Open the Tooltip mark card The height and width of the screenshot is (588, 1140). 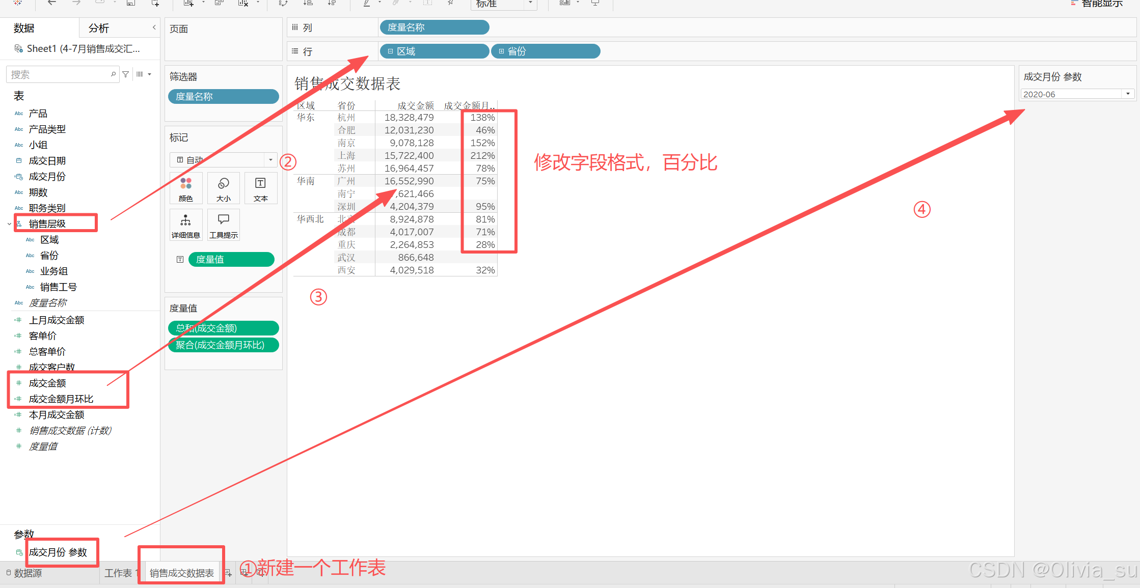tap(223, 225)
